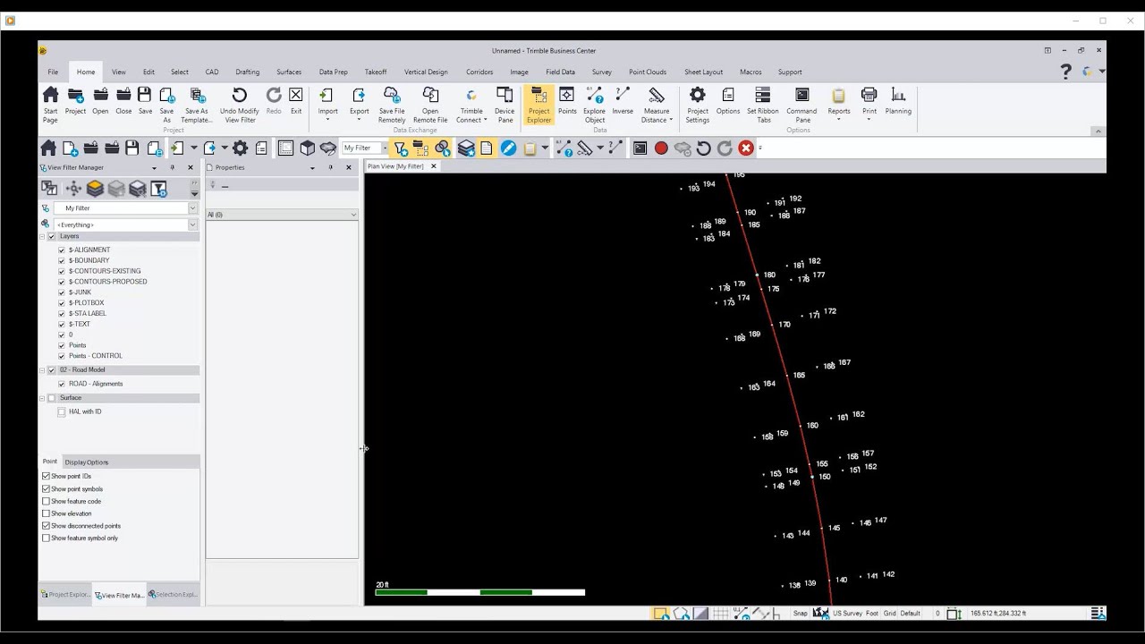Click Open Remote File icon
The image size is (1145, 644).
[x=430, y=105]
